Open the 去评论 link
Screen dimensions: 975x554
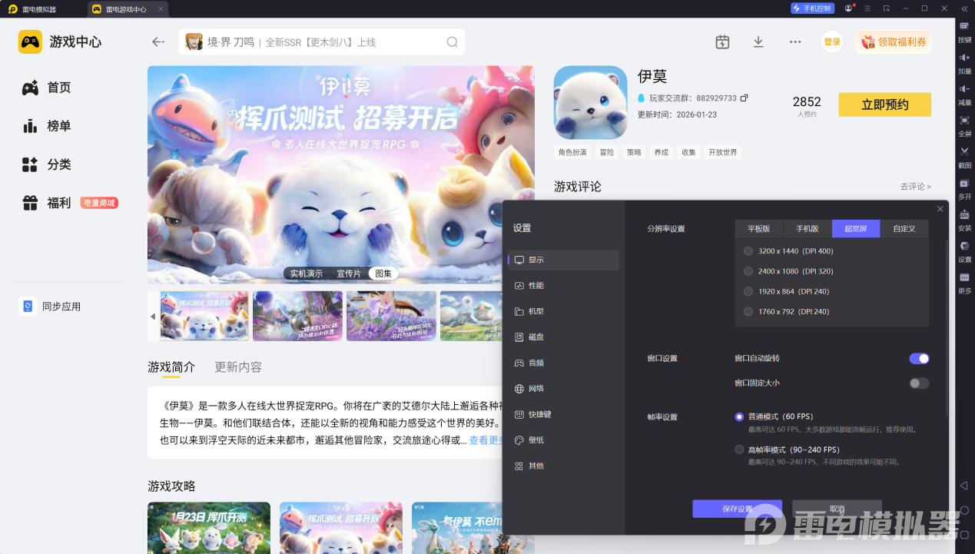tap(915, 187)
